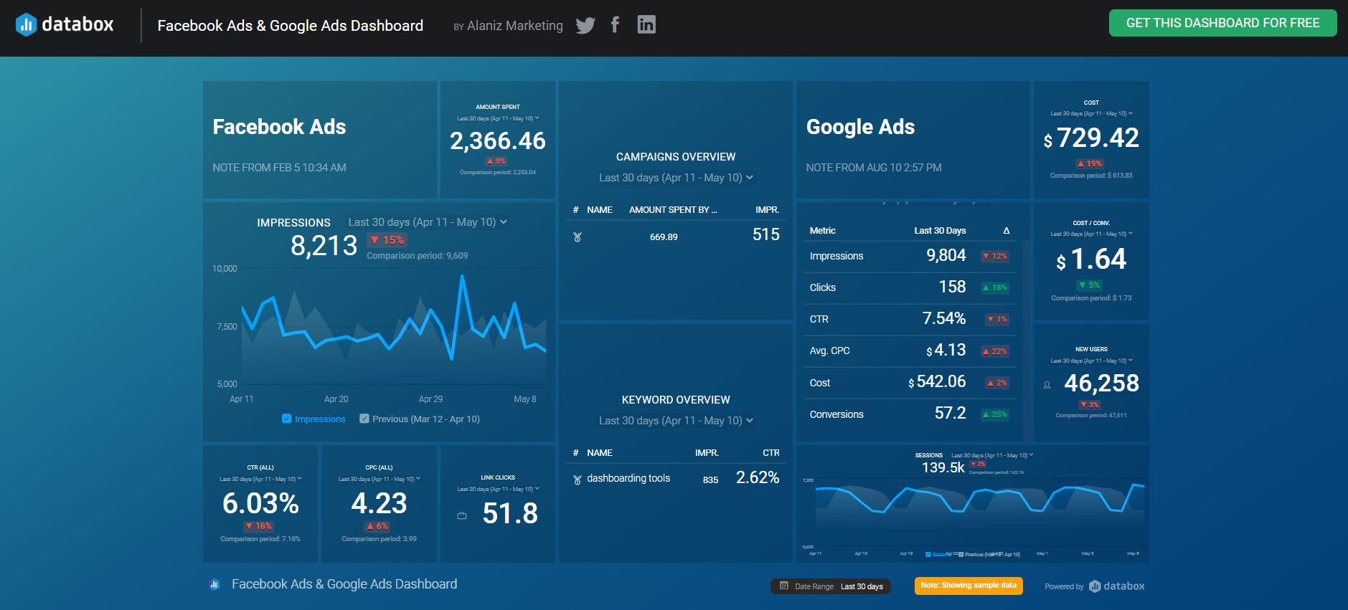Toggle the Impressions series checkbox
The width and height of the screenshot is (1348, 610).
[x=287, y=419]
